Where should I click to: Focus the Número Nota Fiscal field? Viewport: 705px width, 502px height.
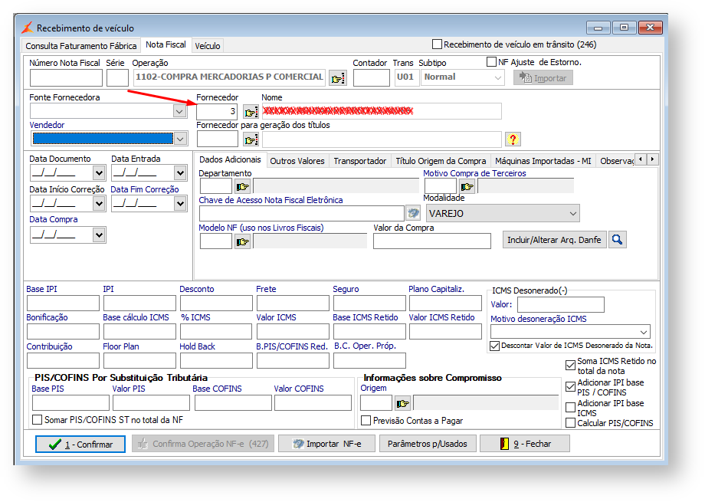coord(66,78)
